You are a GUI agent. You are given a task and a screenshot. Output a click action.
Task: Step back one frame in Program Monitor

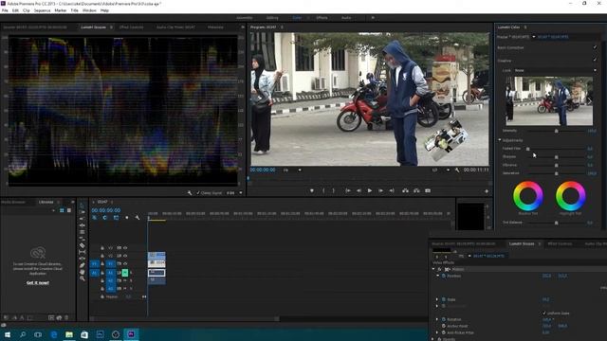(359, 190)
